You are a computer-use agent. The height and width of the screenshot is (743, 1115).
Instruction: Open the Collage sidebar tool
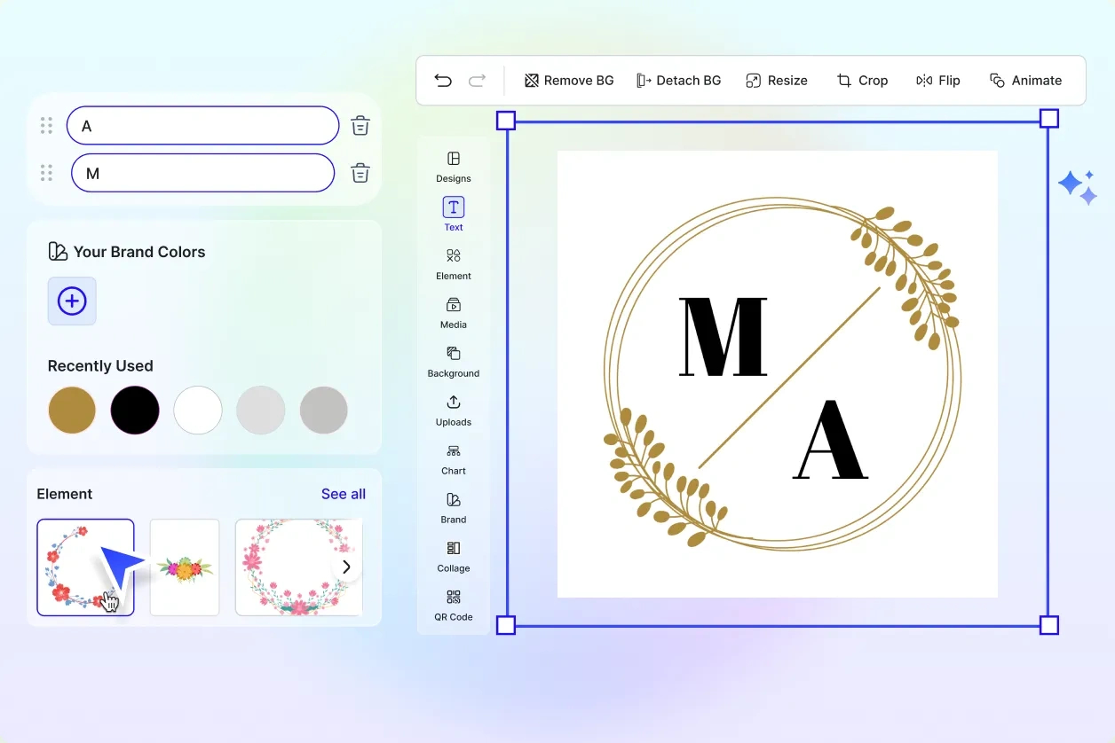point(453,556)
